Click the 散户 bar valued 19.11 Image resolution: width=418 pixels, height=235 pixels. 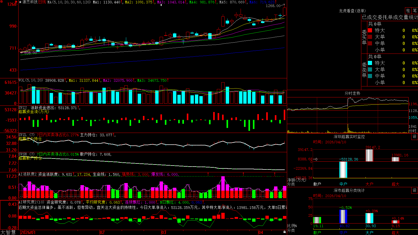(317, 220)
